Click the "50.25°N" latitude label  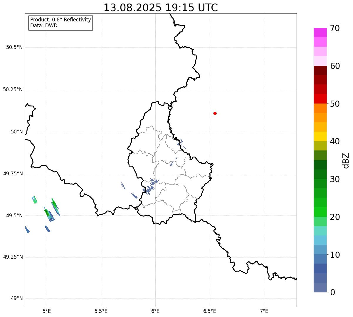point(13,89)
